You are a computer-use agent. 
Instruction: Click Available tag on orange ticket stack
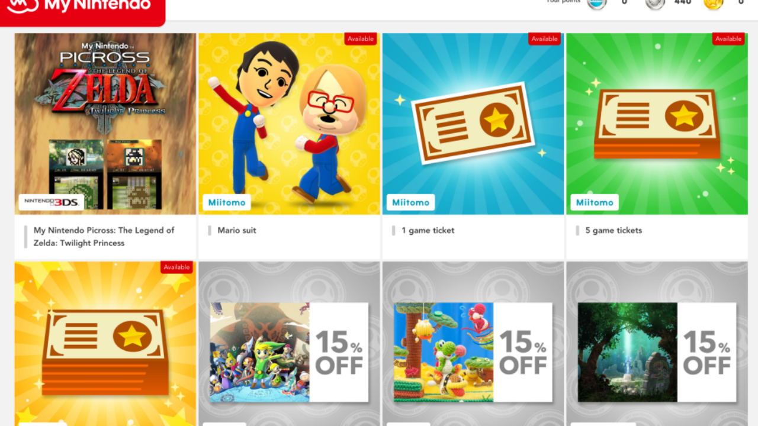(176, 267)
